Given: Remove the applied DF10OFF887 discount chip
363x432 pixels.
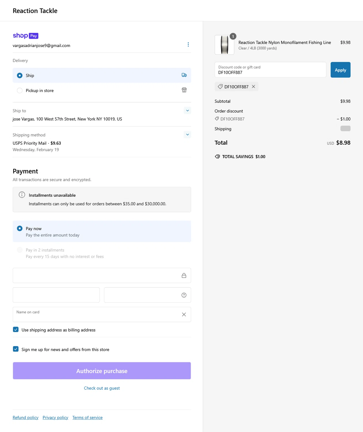Looking at the screenshot, I should coord(253,86).
